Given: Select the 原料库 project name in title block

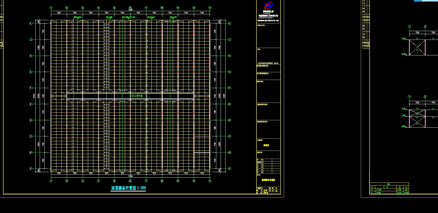Looking at the screenshot, I should tap(266, 145).
